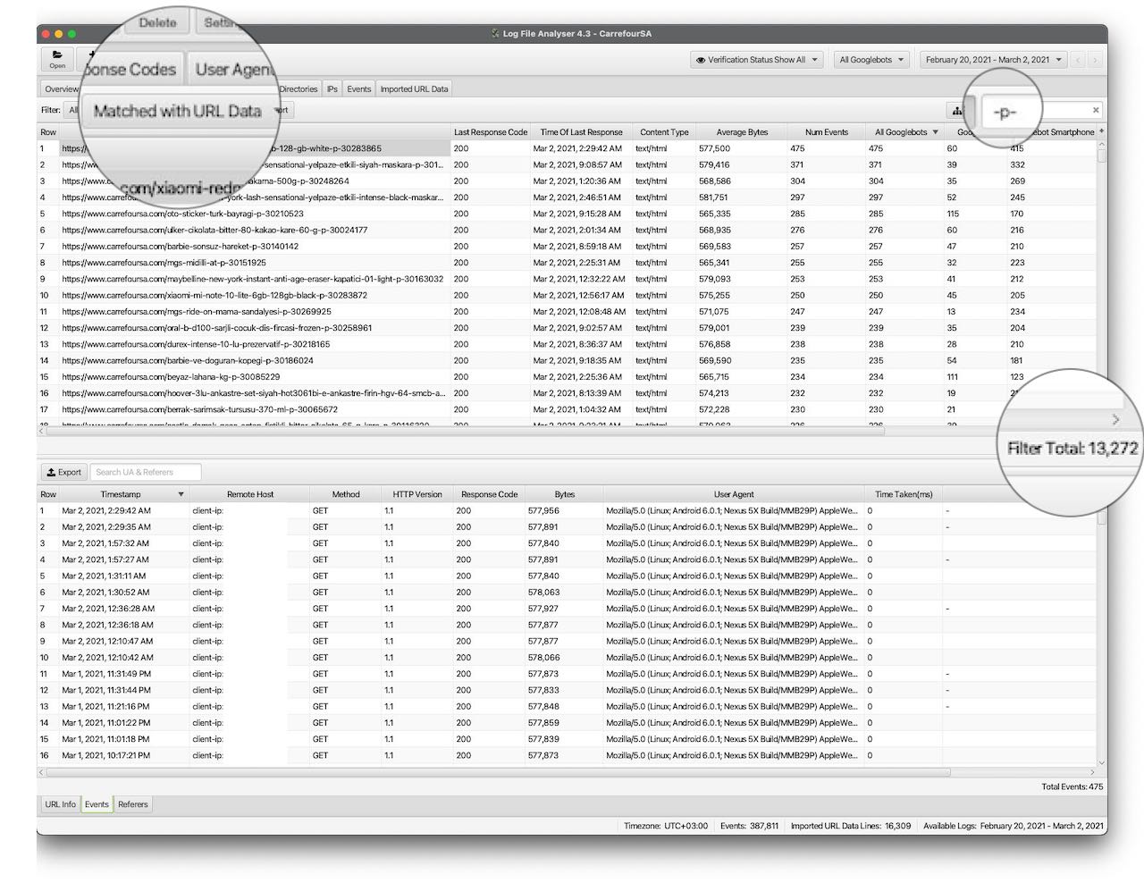Viewport: 1144px width, 883px height.
Task: Switch to the Directories tab
Action: (298, 89)
